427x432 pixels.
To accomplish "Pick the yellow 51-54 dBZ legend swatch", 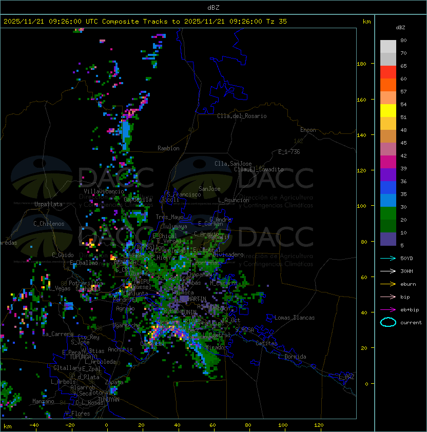I will (x=388, y=111).
